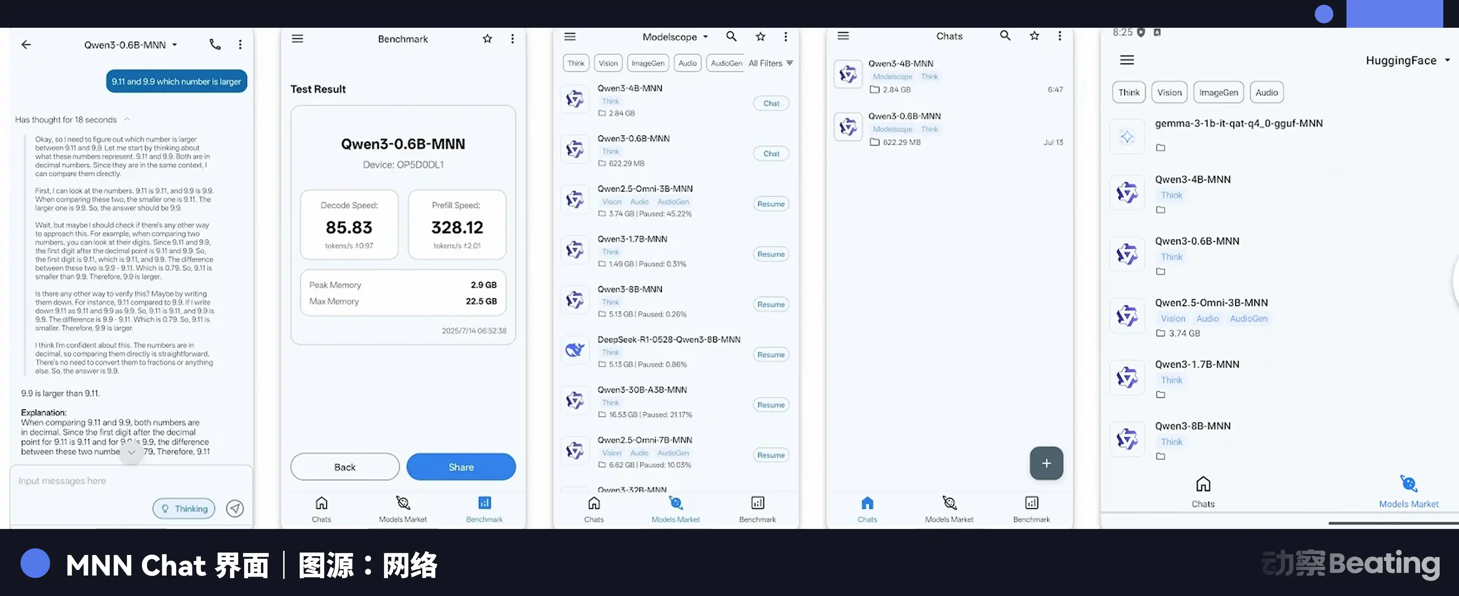
Task: Open All Filters in Modelscope list
Action: point(770,63)
